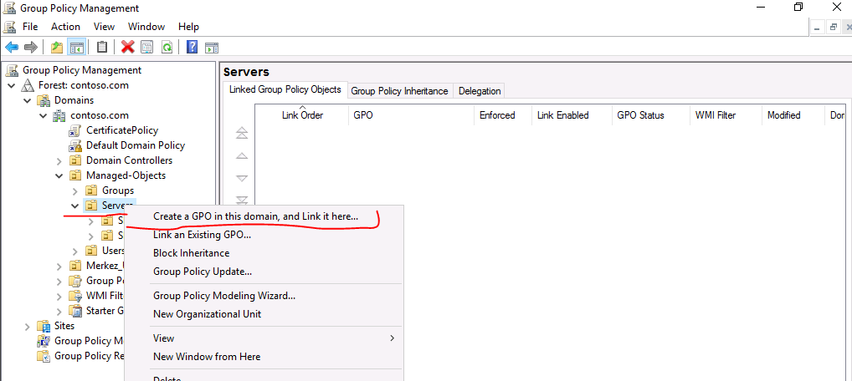Click the Move link down arrow
Screen dimensions: 852x381
242,178
